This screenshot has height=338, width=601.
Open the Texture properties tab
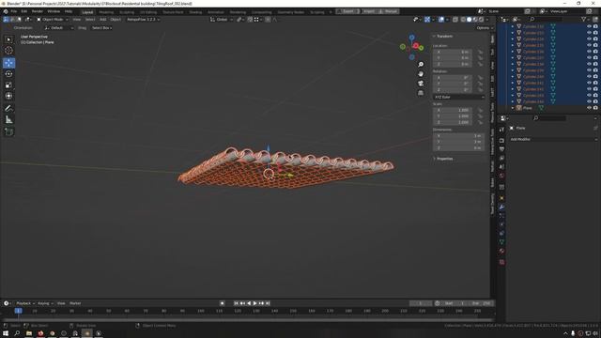coord(501,262)
